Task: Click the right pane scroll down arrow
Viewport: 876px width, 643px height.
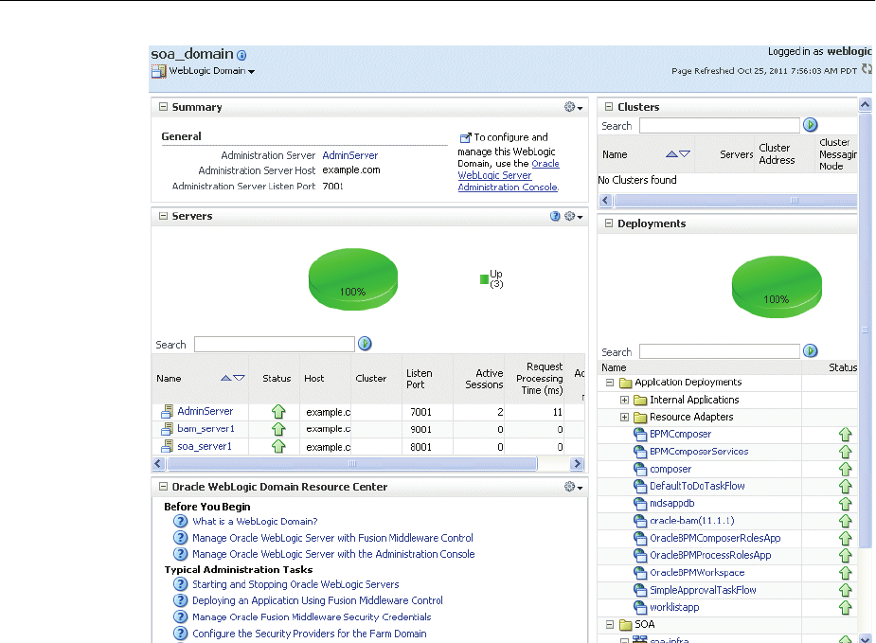Action: 865,638
